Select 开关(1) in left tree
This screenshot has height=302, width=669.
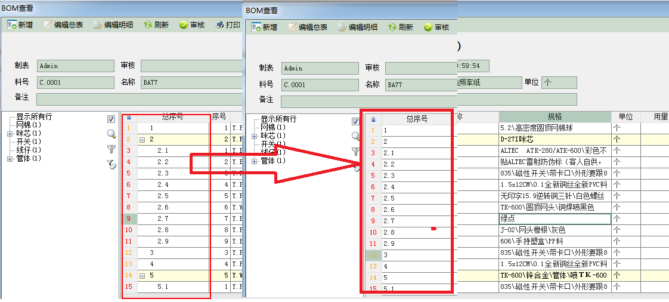point(28,142)
